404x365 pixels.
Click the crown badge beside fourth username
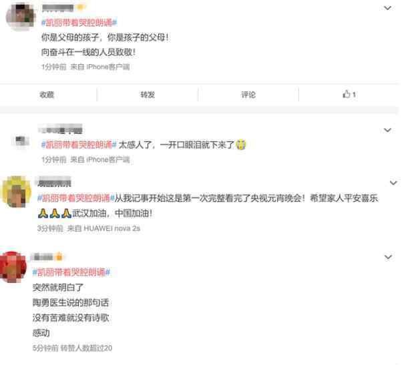pos(59,257)
